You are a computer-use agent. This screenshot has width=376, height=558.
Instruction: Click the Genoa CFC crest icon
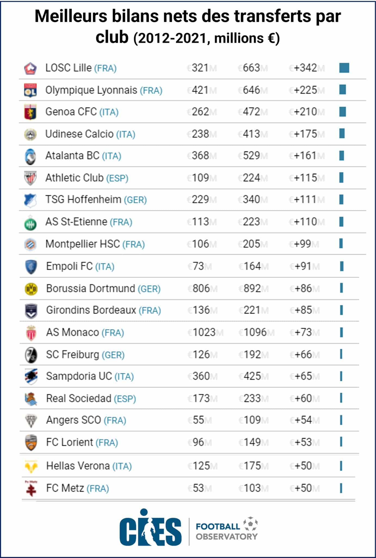pos(30,112)
